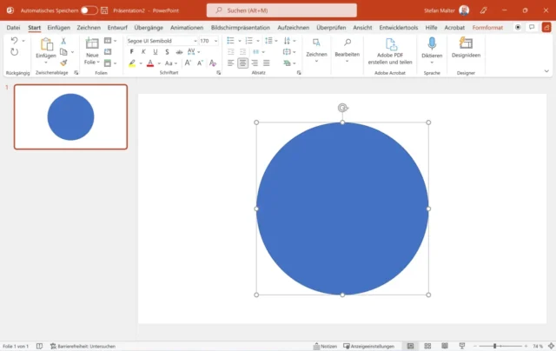Select the Format Painter brush icon
The height and width of the screenshot is (351, 556).
pos(63,63)
